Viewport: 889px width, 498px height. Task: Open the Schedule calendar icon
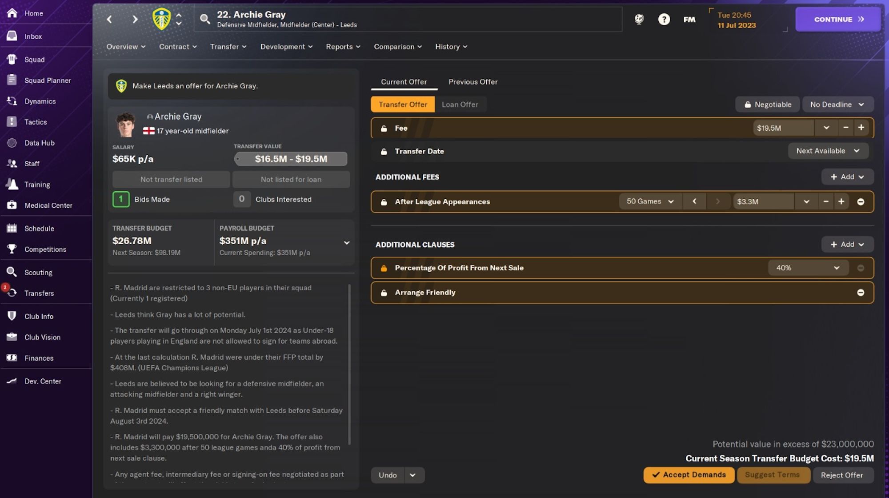[x=12, y=228]
